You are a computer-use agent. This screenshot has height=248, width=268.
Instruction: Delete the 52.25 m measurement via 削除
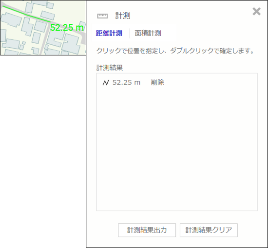click(157, 82)
